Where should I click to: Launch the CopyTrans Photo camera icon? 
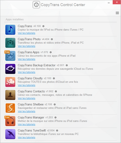click(x=10, y=43)
